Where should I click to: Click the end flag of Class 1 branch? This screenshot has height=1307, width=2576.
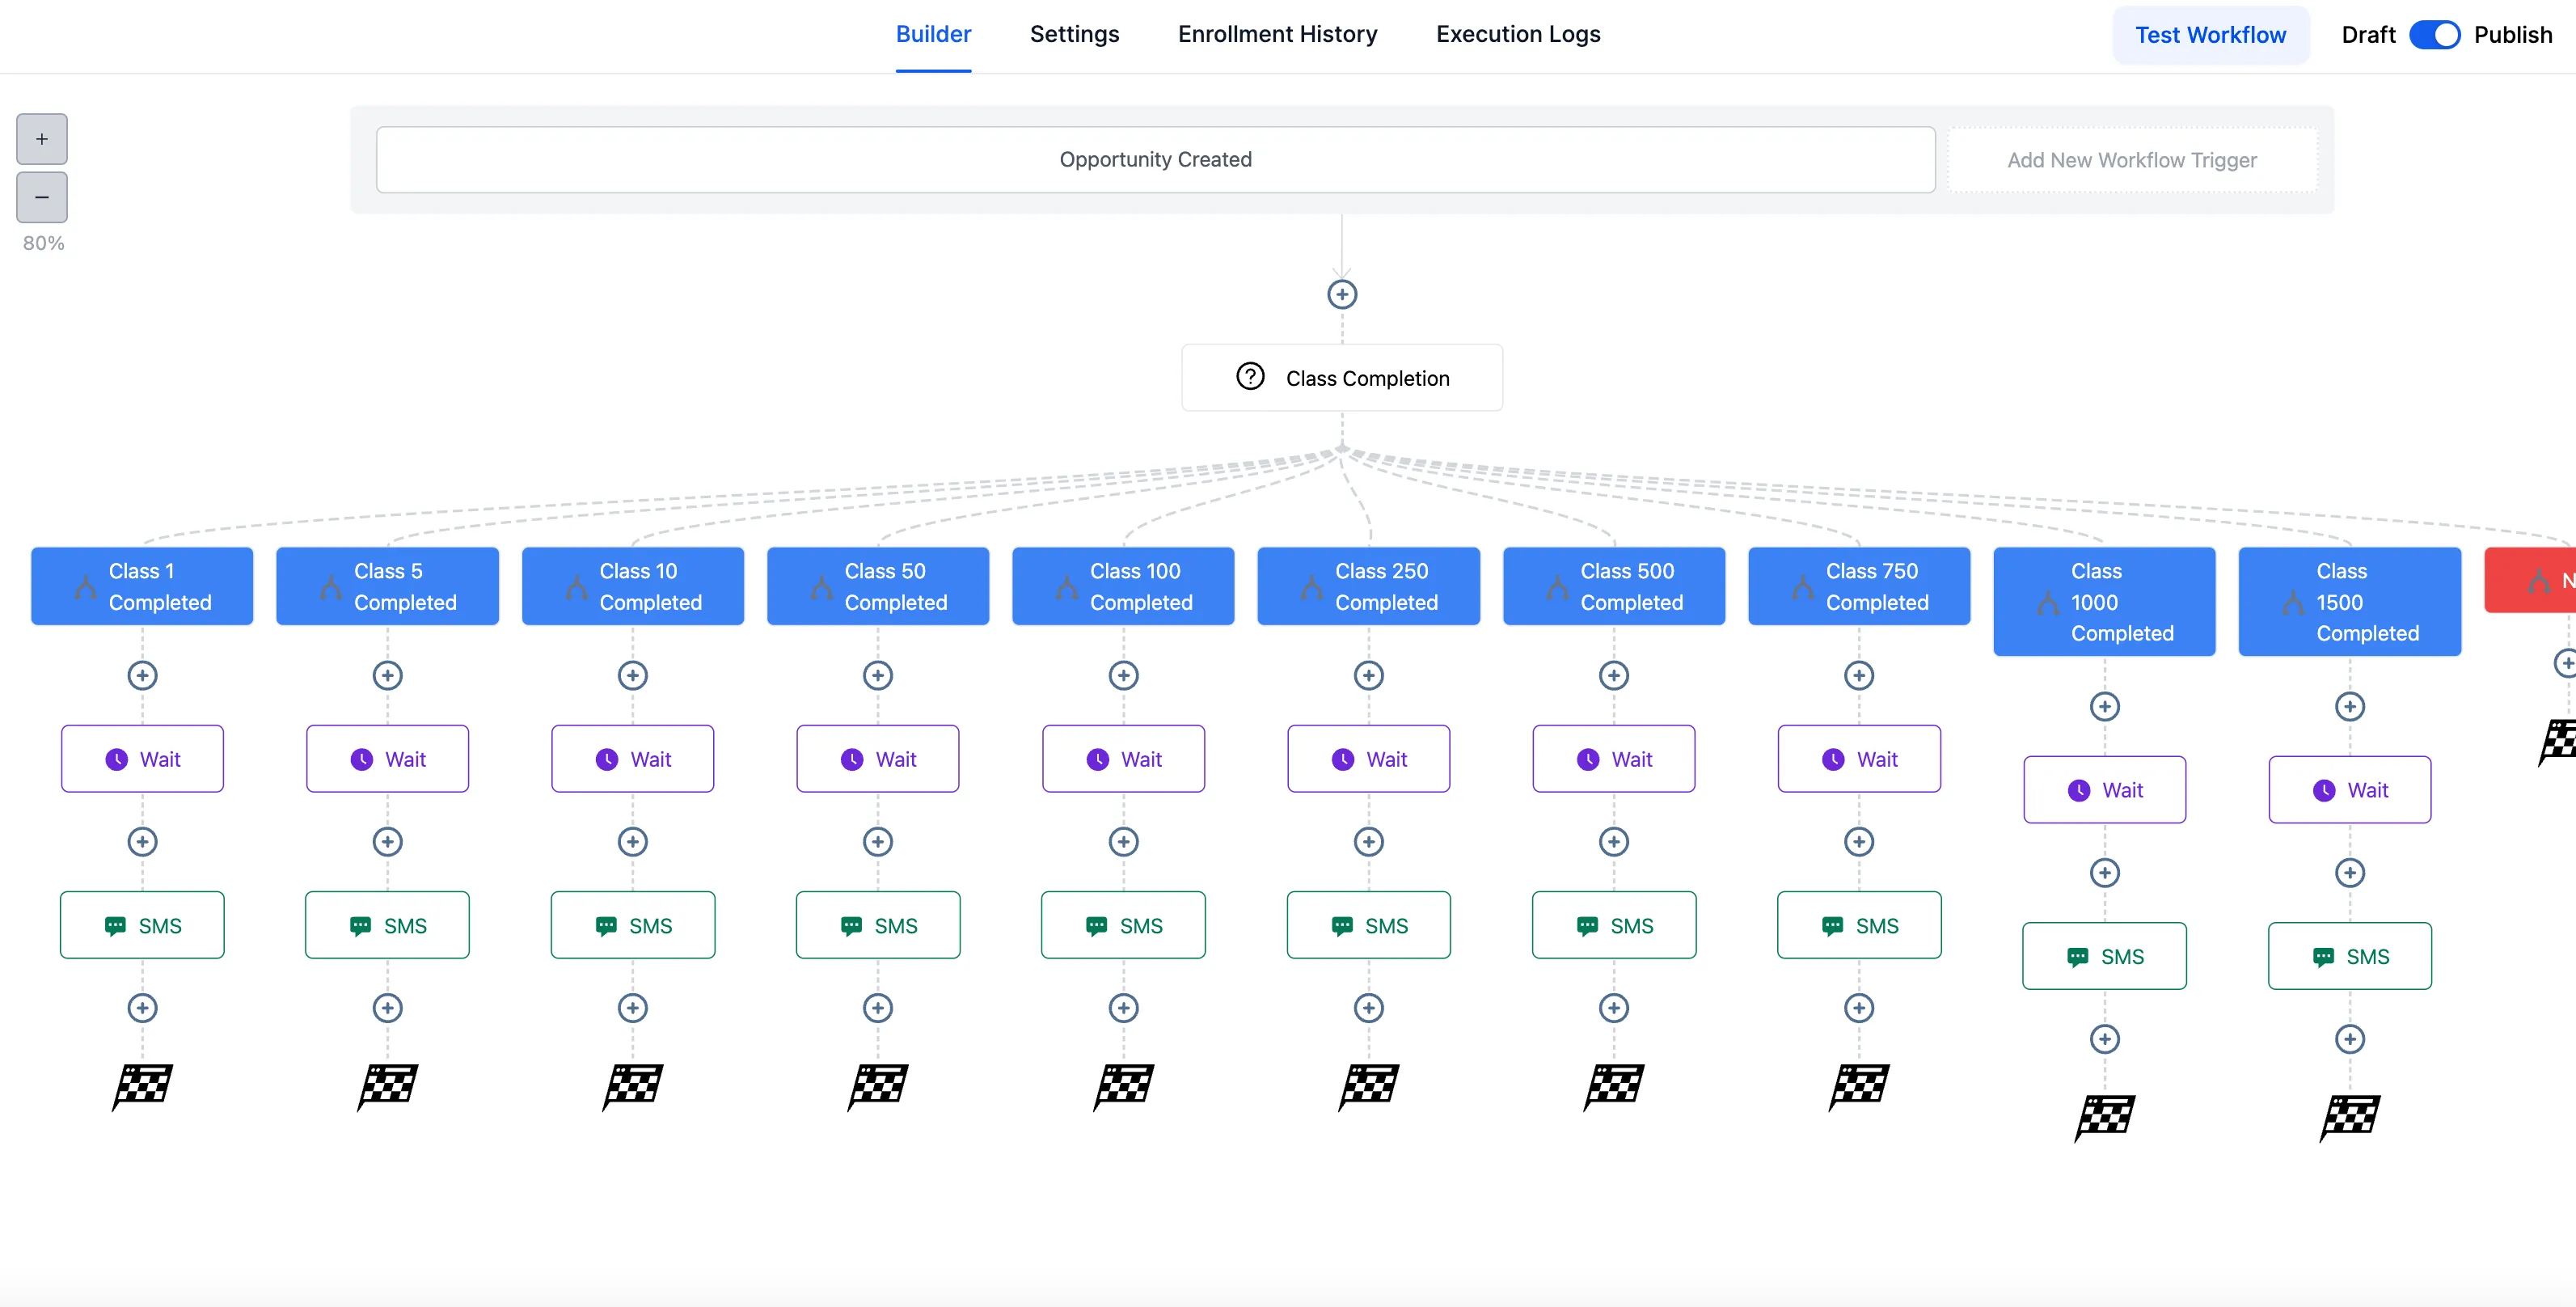(142, 1086)
